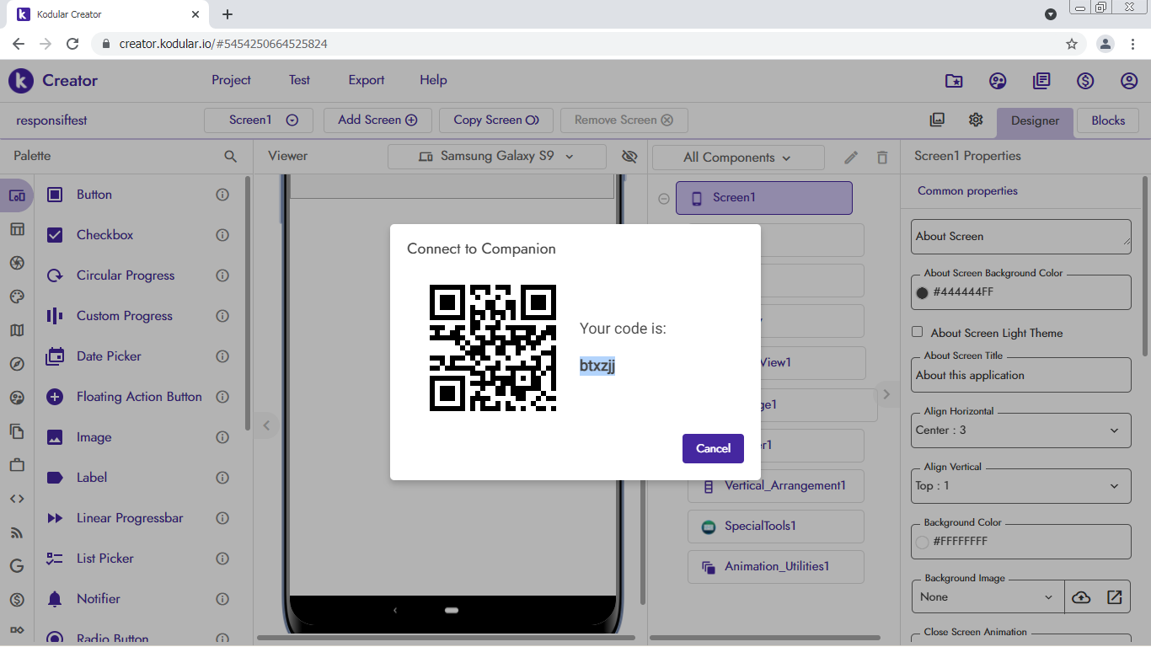
Task: Expand the All Components dropdown
Action: pyautogui.click(x=737, y=158)
